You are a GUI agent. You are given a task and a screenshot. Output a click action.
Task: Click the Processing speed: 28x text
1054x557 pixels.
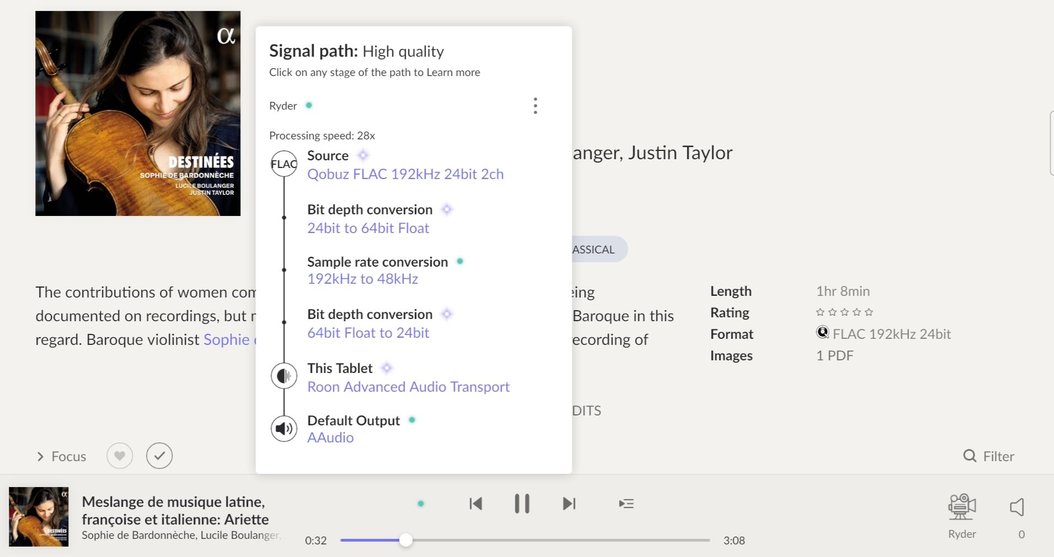point(322,136)
